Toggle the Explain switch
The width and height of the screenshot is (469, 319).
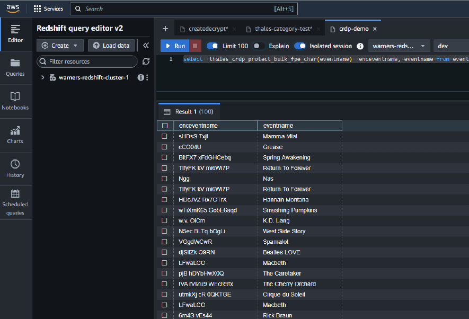(259, 46)
